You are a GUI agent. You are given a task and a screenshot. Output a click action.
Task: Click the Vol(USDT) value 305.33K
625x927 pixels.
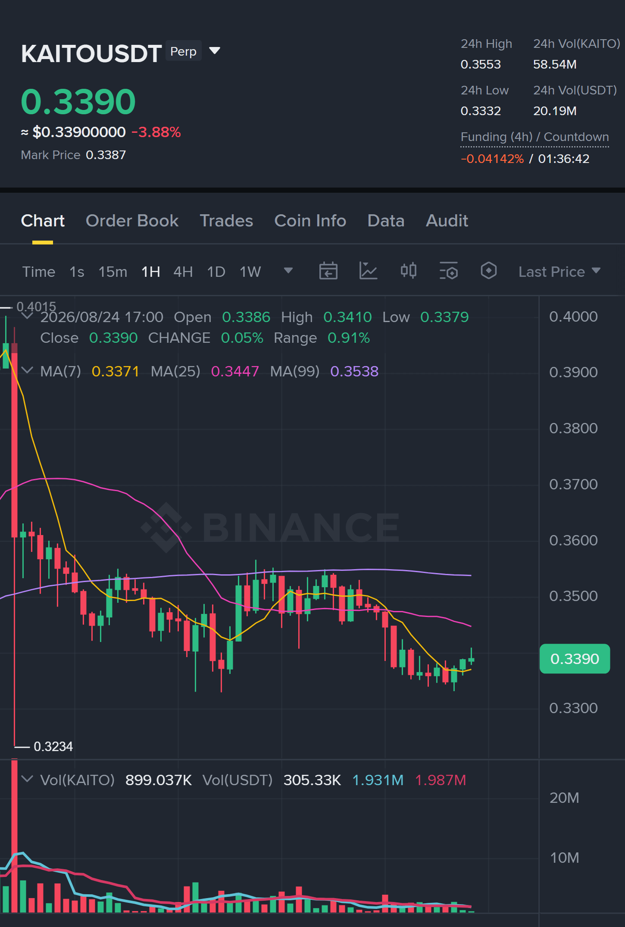312,780
